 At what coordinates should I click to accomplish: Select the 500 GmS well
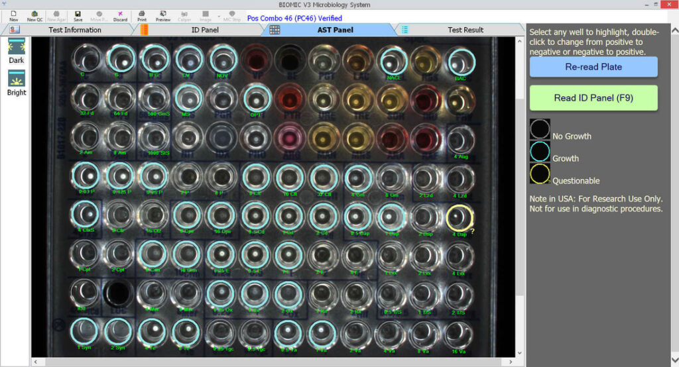[154, 98]
